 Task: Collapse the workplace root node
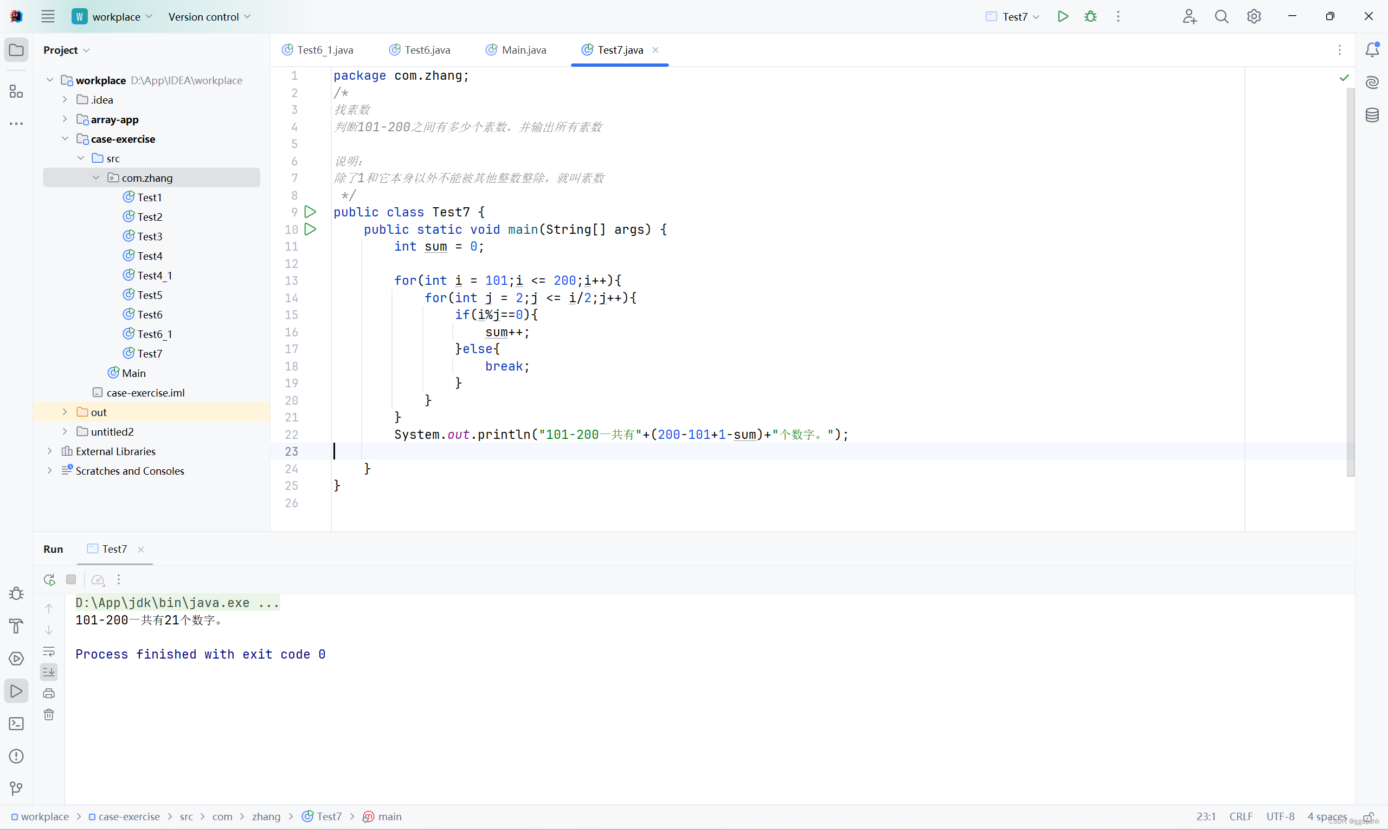[x=50, y=80]
